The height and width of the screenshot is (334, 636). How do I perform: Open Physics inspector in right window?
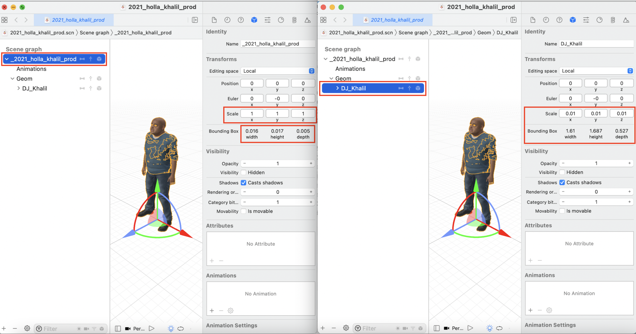click(x=613, y=20)
